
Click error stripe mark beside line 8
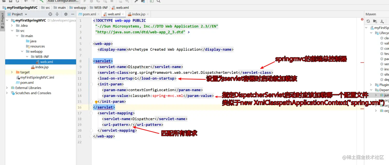point(362,63)
